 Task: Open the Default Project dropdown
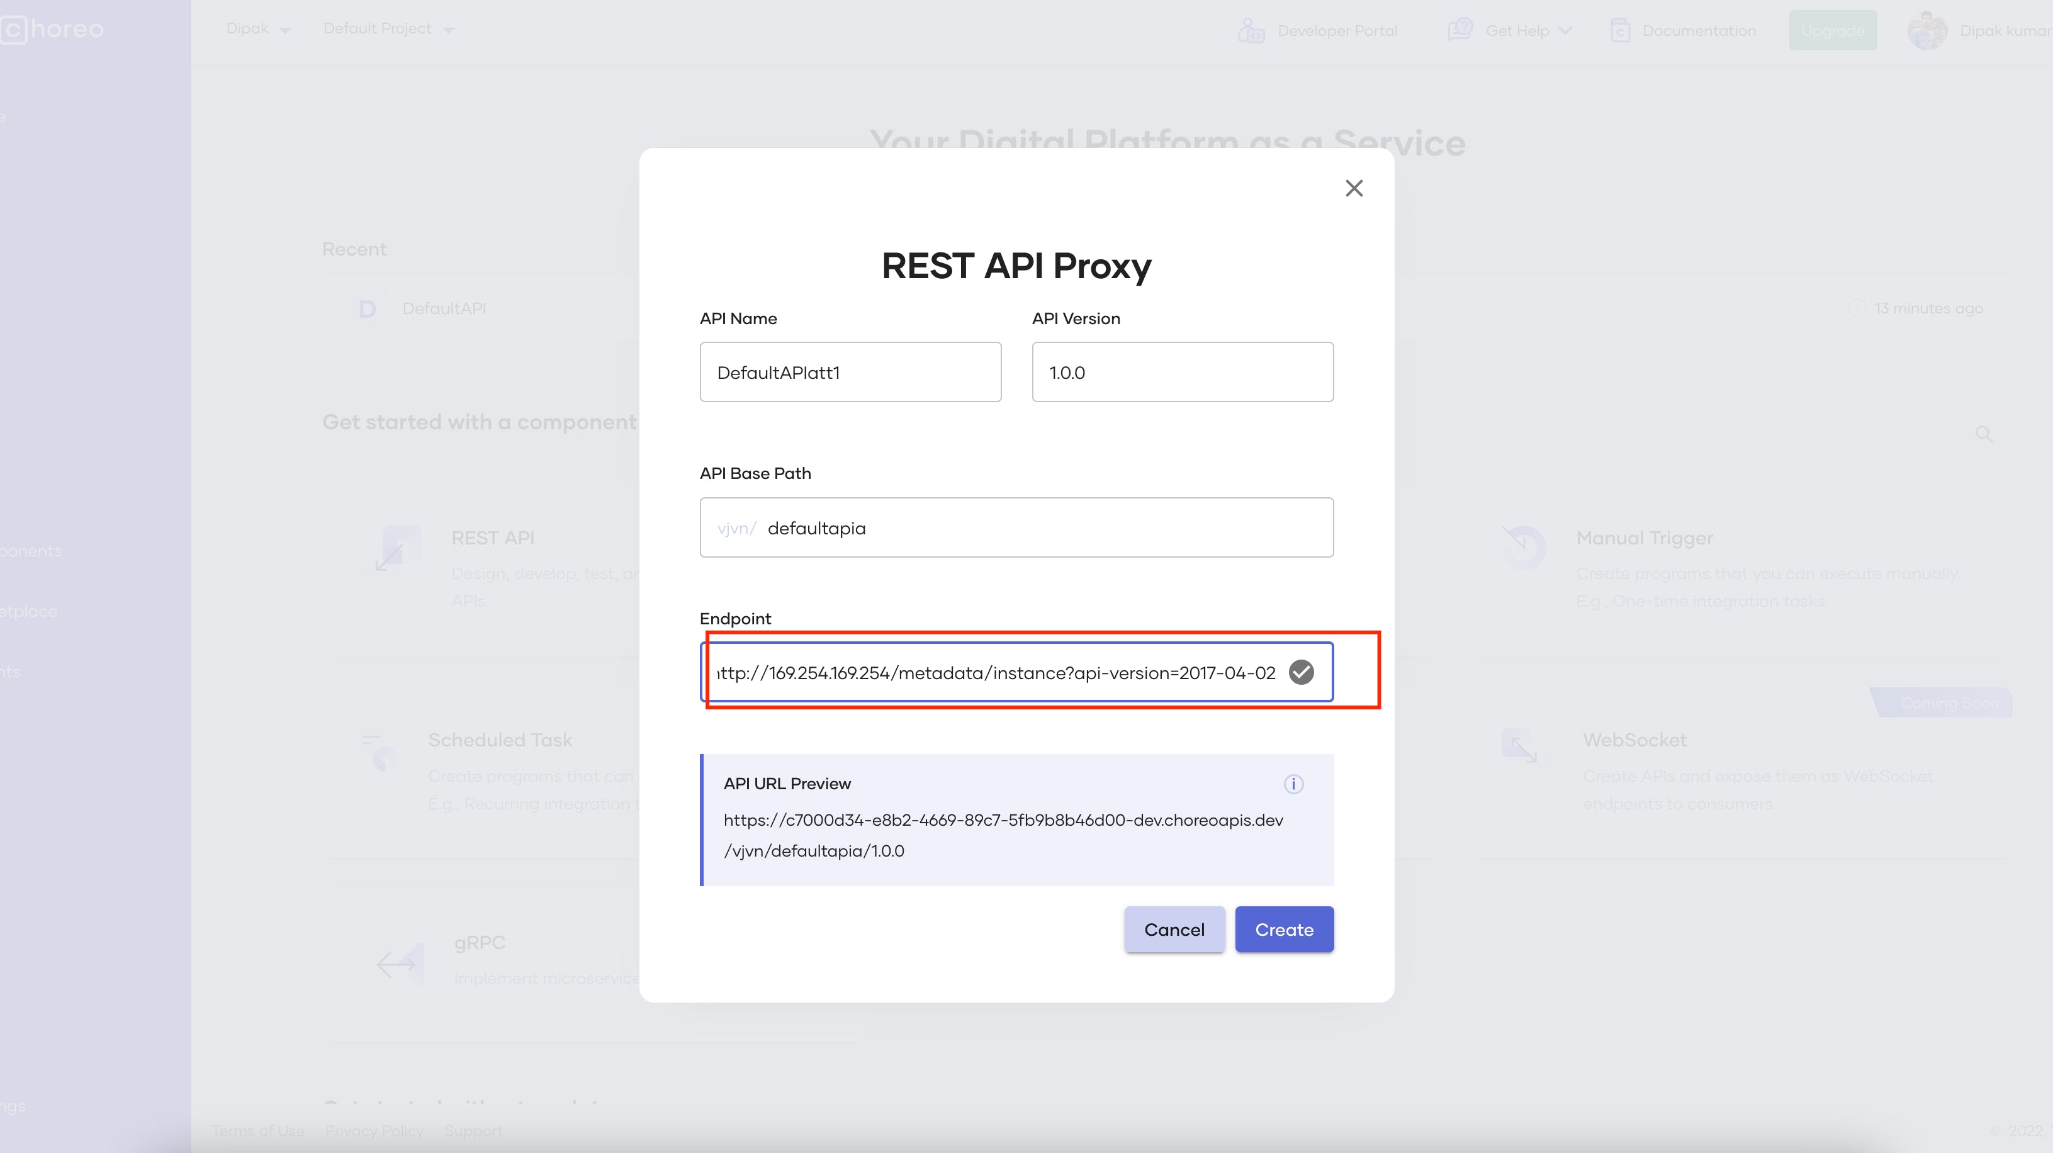(387, 29)
